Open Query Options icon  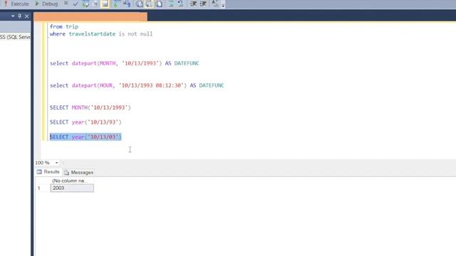click(x=95, y=4)
